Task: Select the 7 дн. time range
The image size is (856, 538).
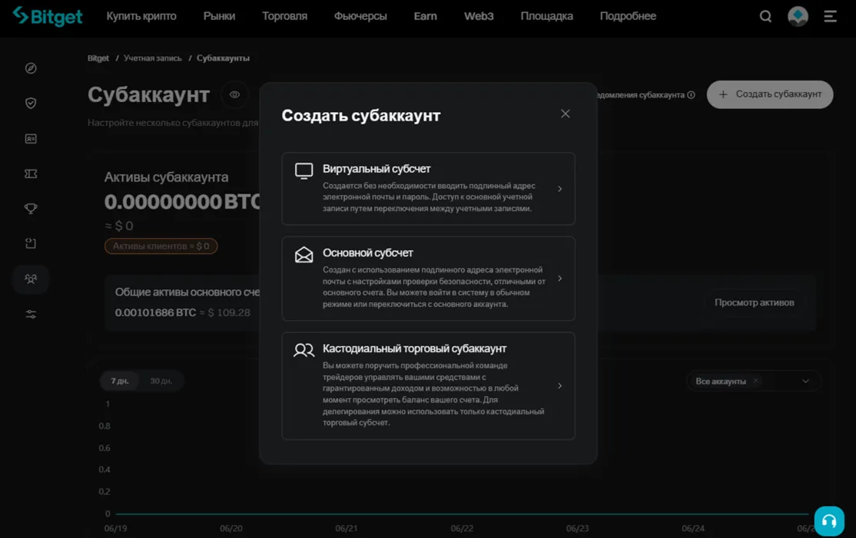Action: 119,381
